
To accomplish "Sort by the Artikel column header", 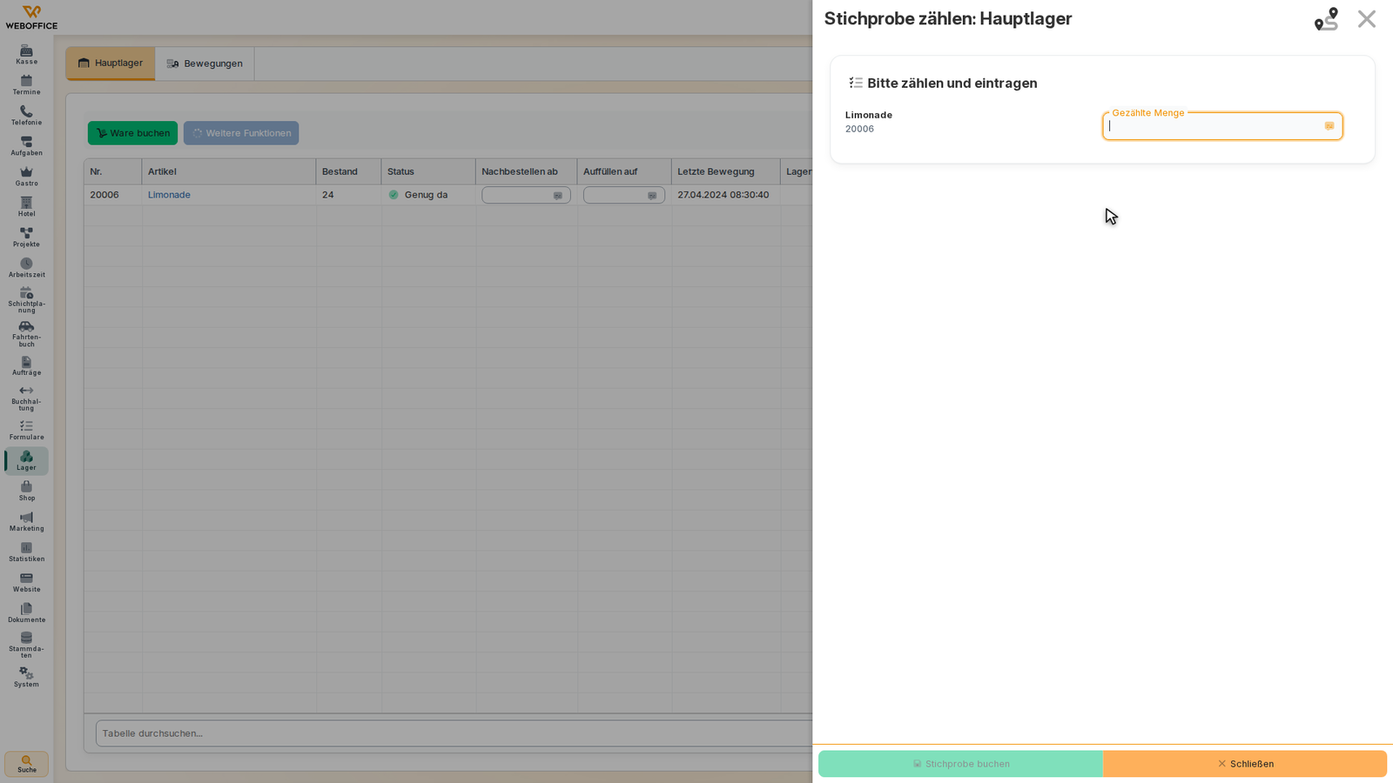I will pos(229,171).
